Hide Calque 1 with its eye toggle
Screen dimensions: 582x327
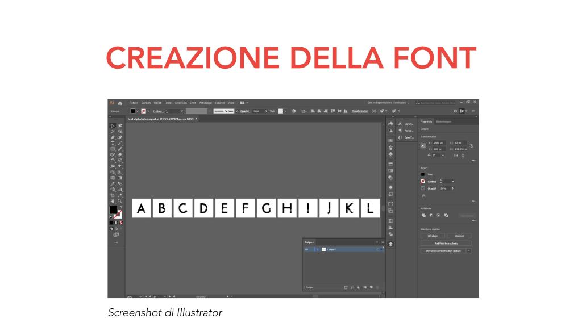tap(307, 249)
